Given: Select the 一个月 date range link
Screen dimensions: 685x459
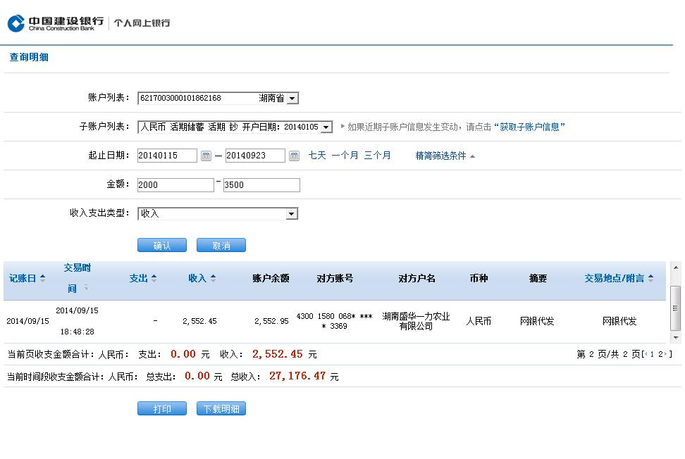Looking at the screenshot, I should 345,156.
